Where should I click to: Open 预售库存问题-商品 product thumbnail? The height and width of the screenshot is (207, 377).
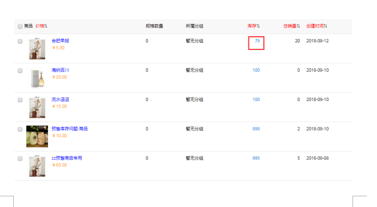(37, 136)
